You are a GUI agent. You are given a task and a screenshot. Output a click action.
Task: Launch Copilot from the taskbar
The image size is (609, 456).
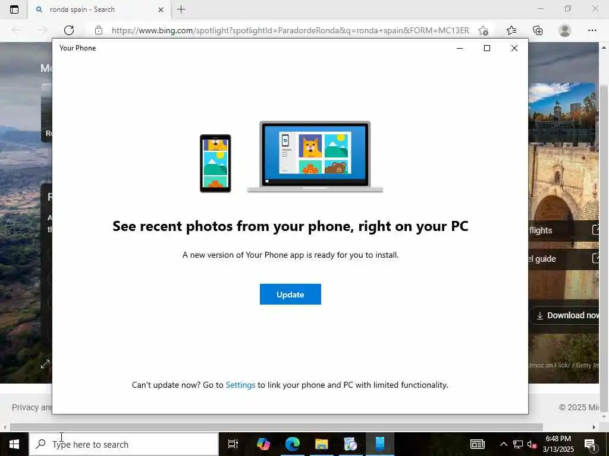(263, 444)
